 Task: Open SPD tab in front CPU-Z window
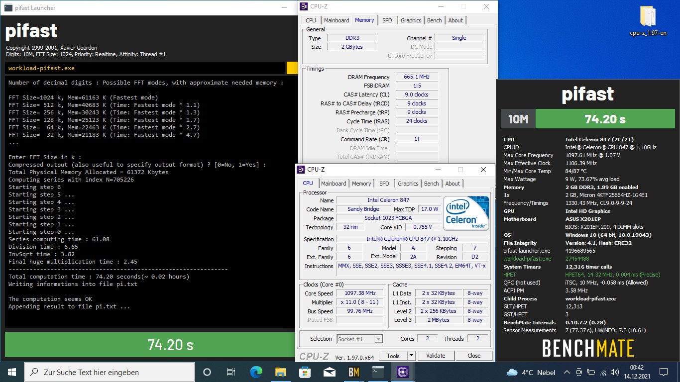(384, 184)
